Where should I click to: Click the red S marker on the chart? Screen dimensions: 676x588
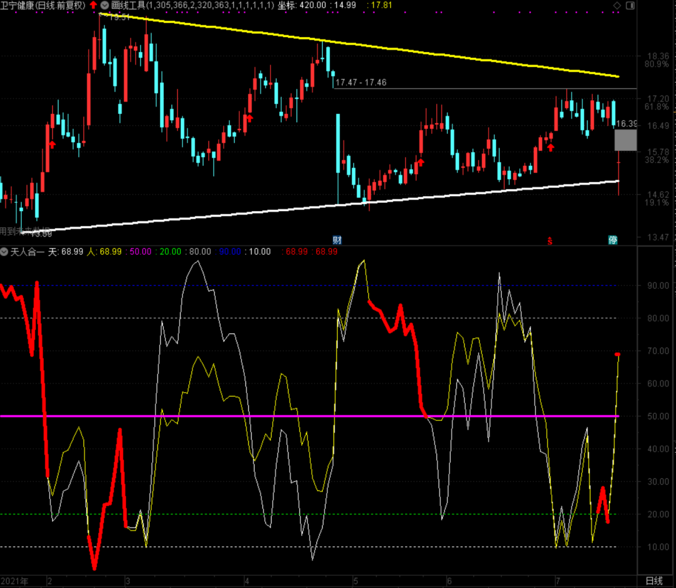(x=550, y=240)
